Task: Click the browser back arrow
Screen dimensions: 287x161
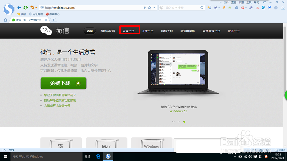Action: click(19, 8)
